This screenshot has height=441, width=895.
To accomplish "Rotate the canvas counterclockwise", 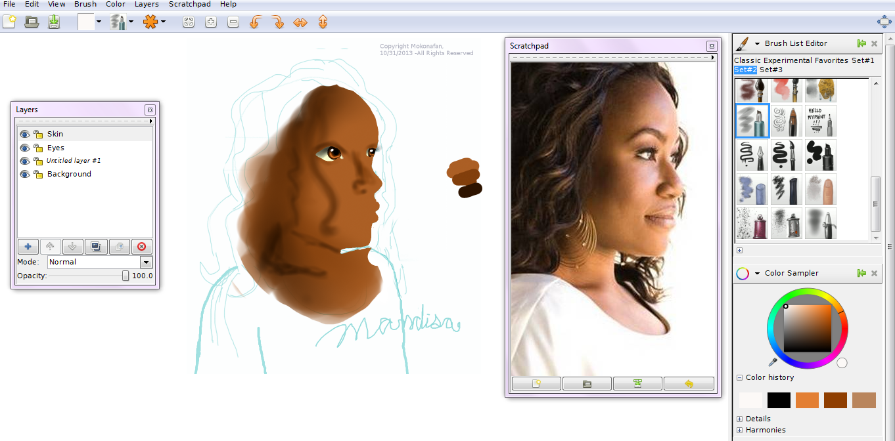I will 256,22.
